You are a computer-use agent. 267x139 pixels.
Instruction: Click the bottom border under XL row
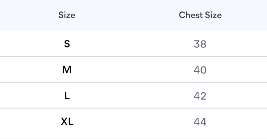133,139
